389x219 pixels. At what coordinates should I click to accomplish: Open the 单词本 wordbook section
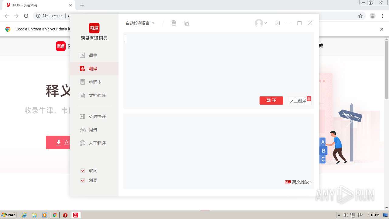pos(94,82)
